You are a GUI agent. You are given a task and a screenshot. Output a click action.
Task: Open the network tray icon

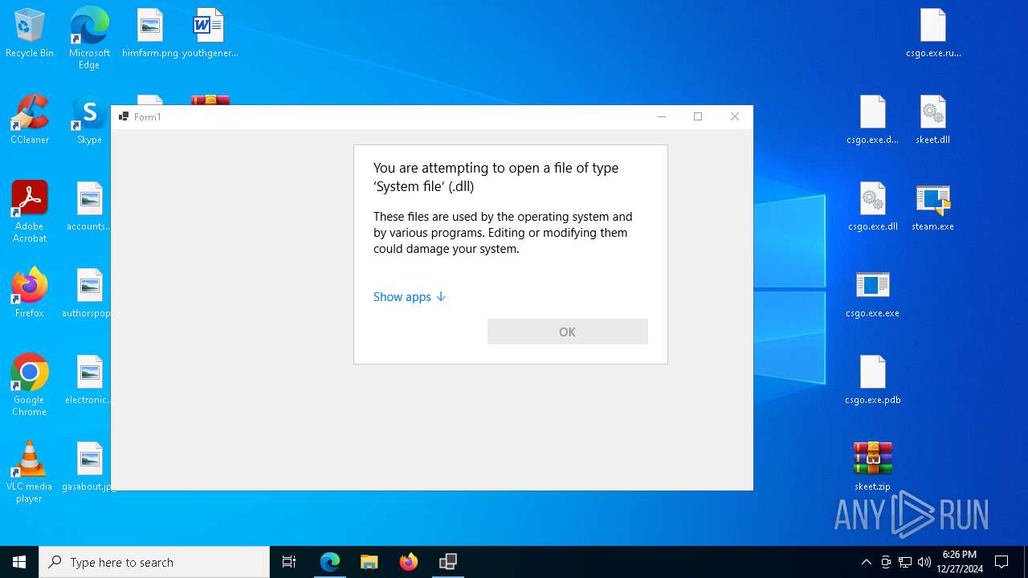(x=905, y=562)
